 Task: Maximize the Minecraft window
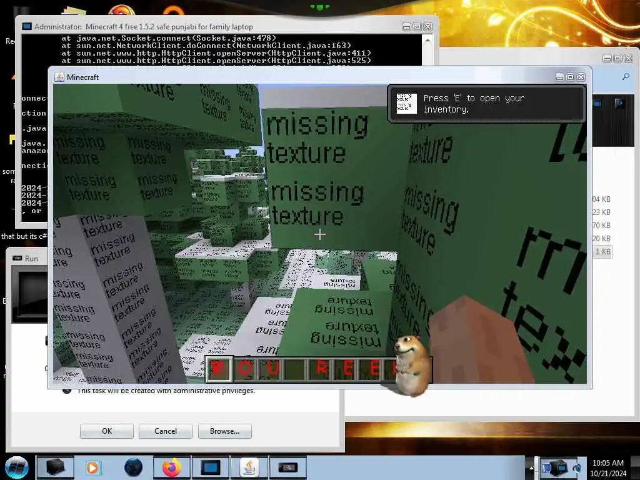tap(571, 77)
